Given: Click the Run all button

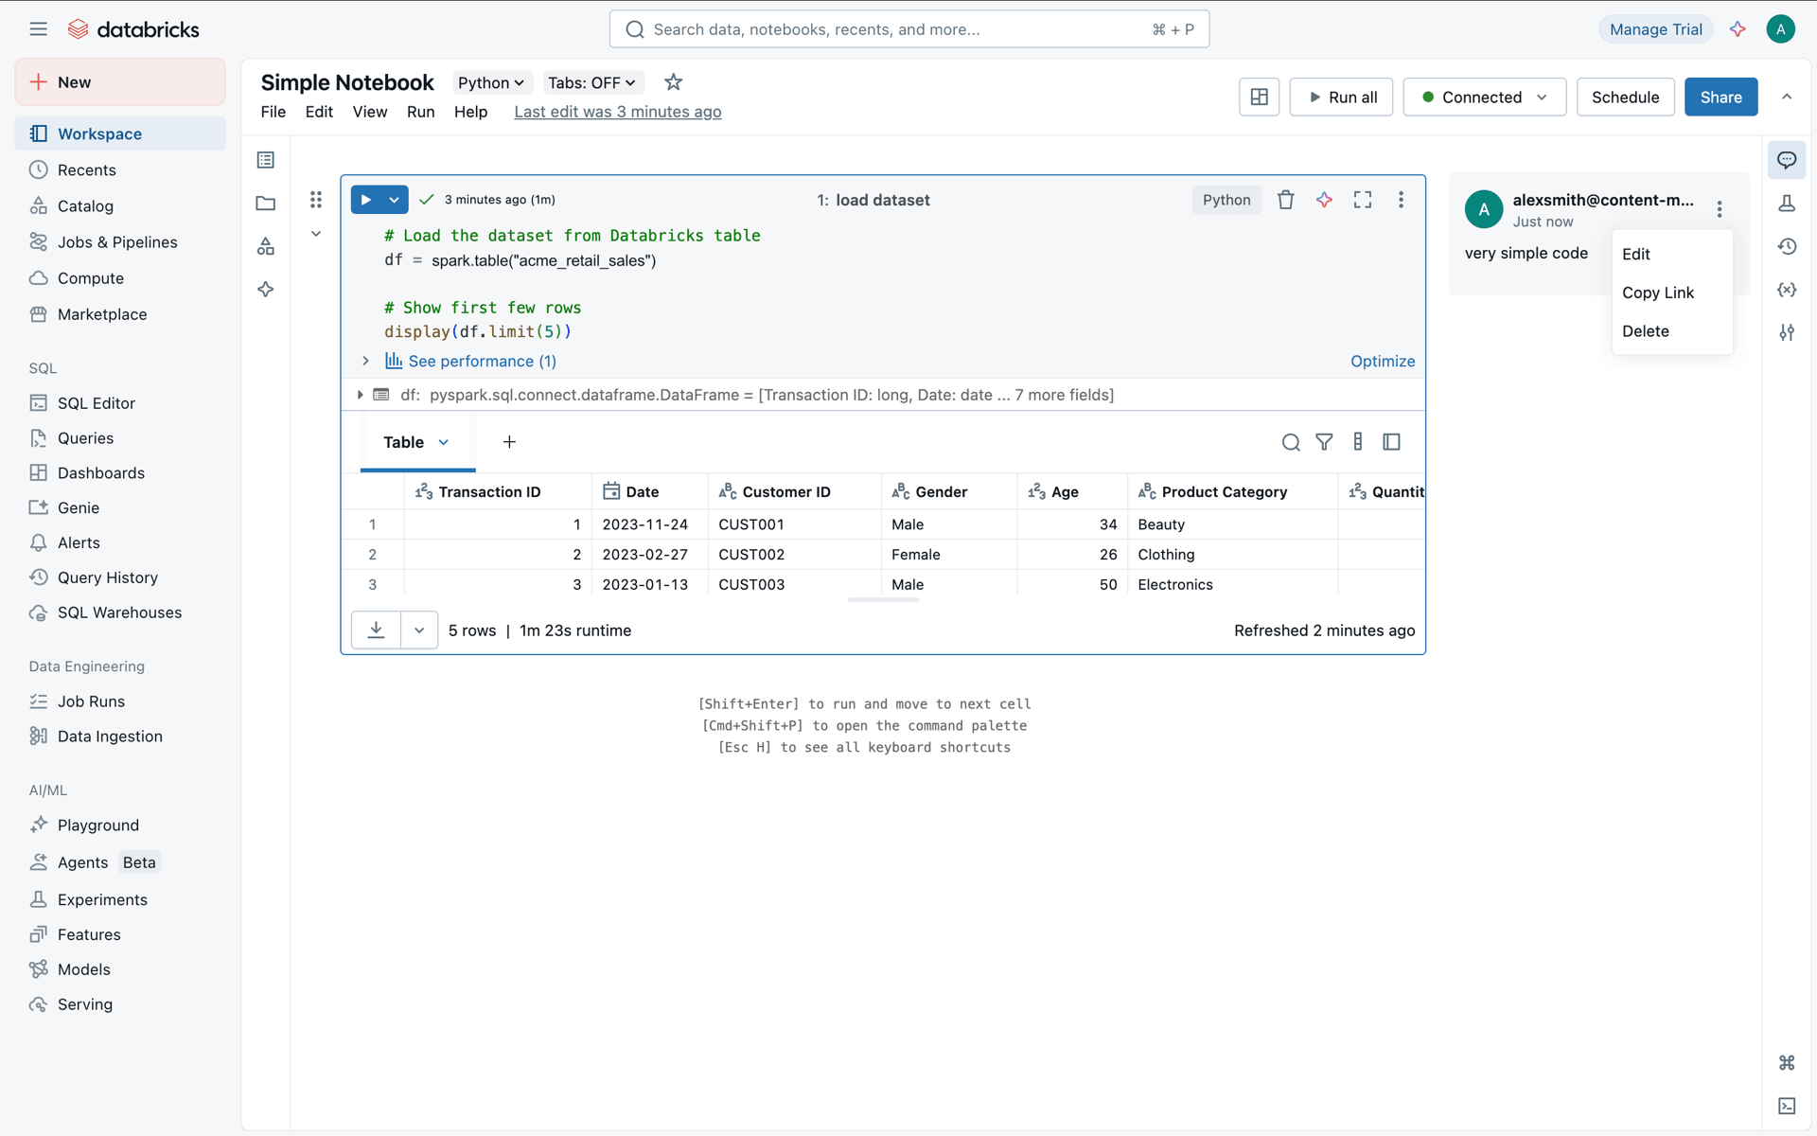Looking at the screenshot, I should (x=1341, y=97).
